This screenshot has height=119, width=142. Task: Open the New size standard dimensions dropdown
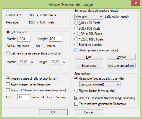click(89, 17)
